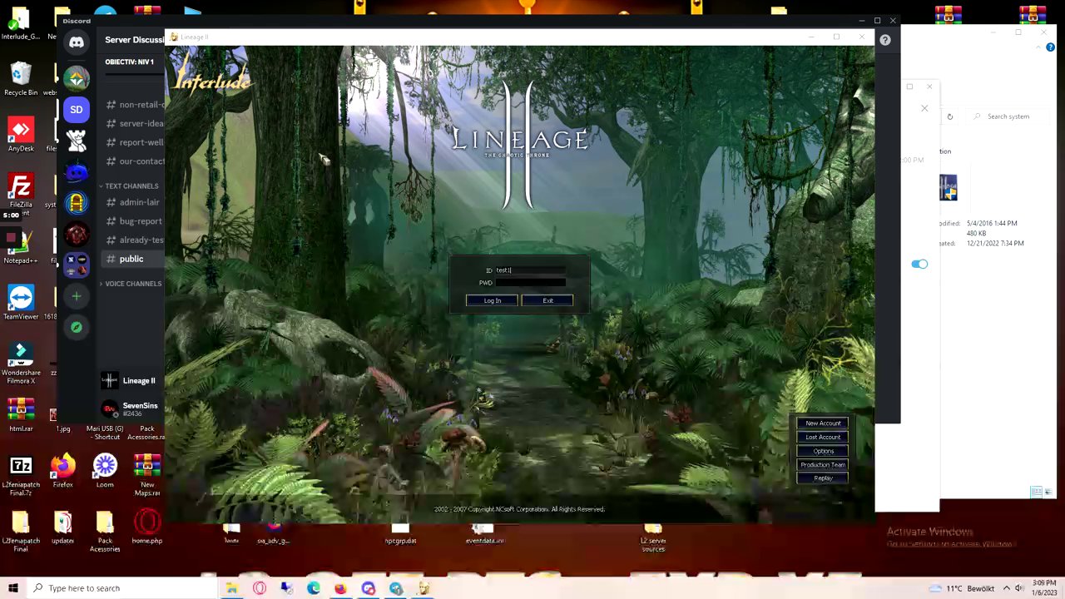This screenshot has width=1065, height=599.
Task: Open Options from the Lineage II menu
Action: pyautogui.click(x=823, y=451)
